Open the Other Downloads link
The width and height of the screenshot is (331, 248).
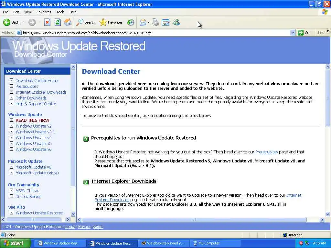tap(31, 98)
